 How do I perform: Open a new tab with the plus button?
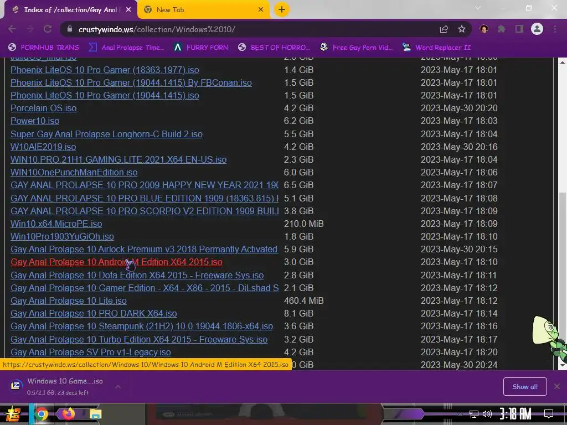282,9
